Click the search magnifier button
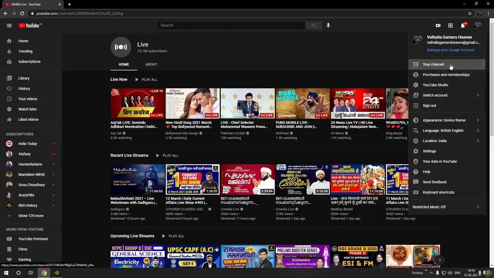The height and width of the screenshot is (278, 494). 313,25
